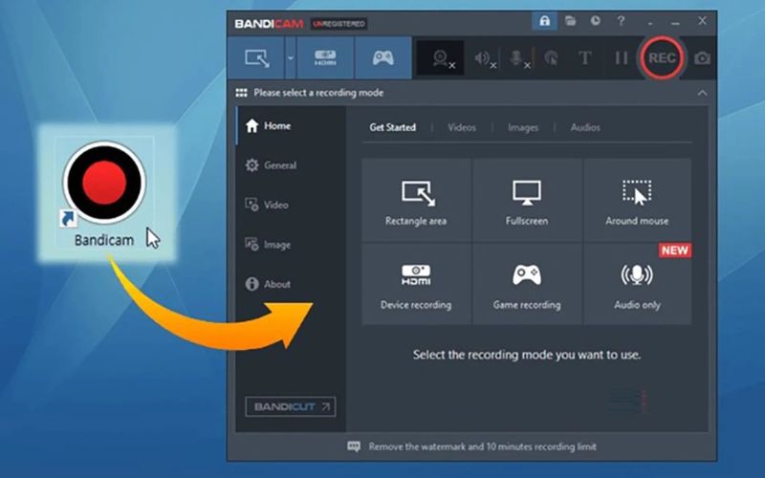The height and width of the screenshot is (478, 765).
Task: Open the help question mark icon
Action: point(621,21)
